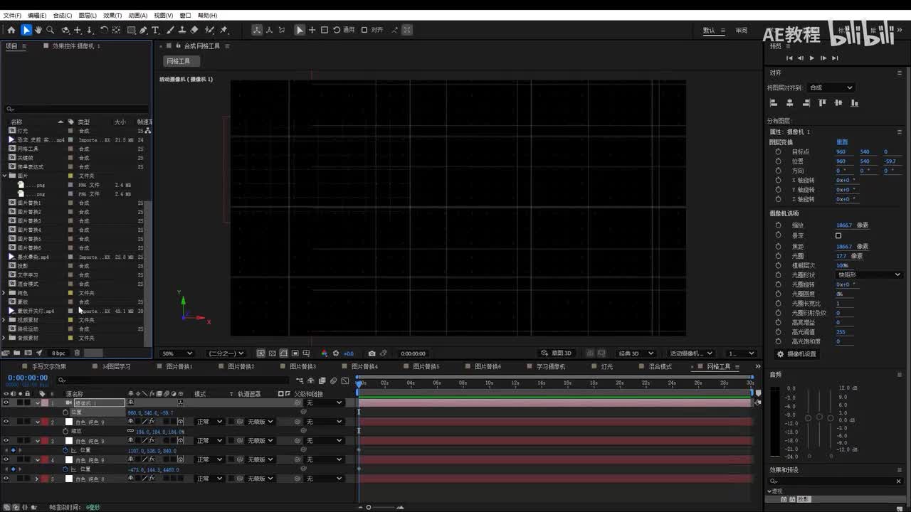The image size is (911, 512).
Task: Align layers to vertical center
Action: tap(838, 102)
